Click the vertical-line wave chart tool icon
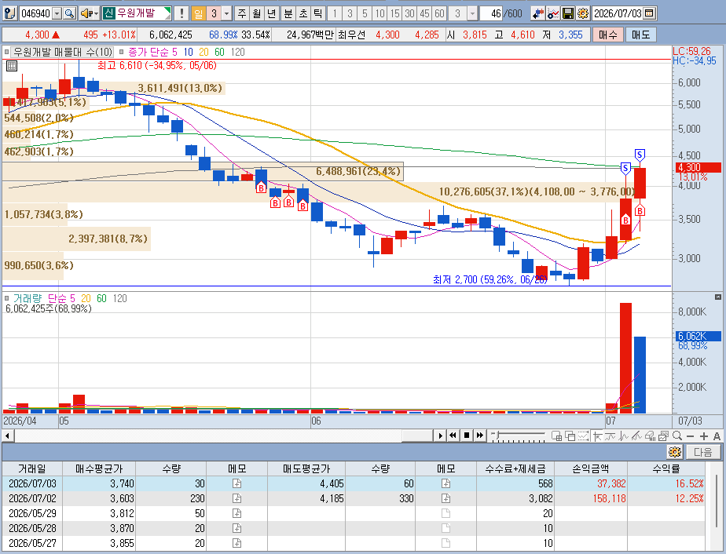The width and height of the screenshot is (726, 554). (x=623, y=436)
